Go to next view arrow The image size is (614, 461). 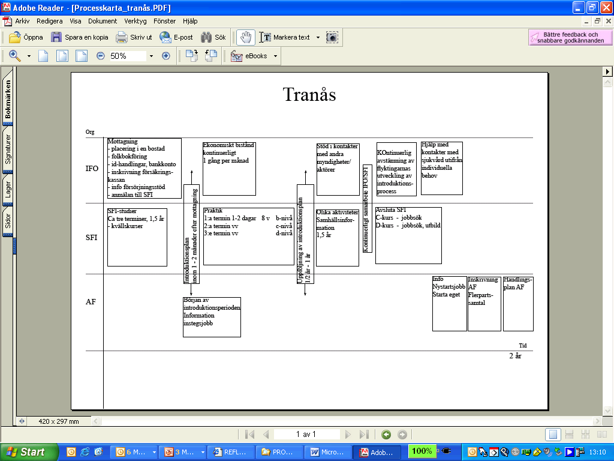tap(402, 435)
